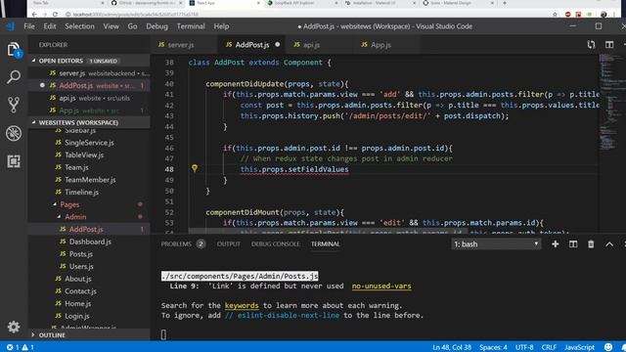Viewport: 626px width, 352px height.
Task: Click the browser back arrow
Action: tap(34, 15)
